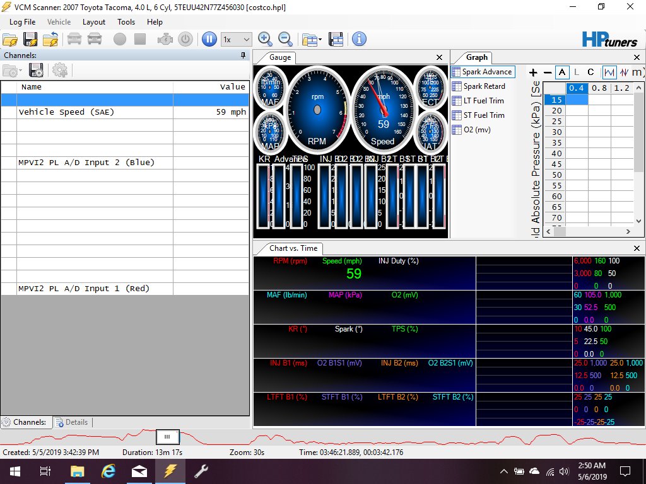Open Internet Explorer from taskbar

tap(109, 471)
